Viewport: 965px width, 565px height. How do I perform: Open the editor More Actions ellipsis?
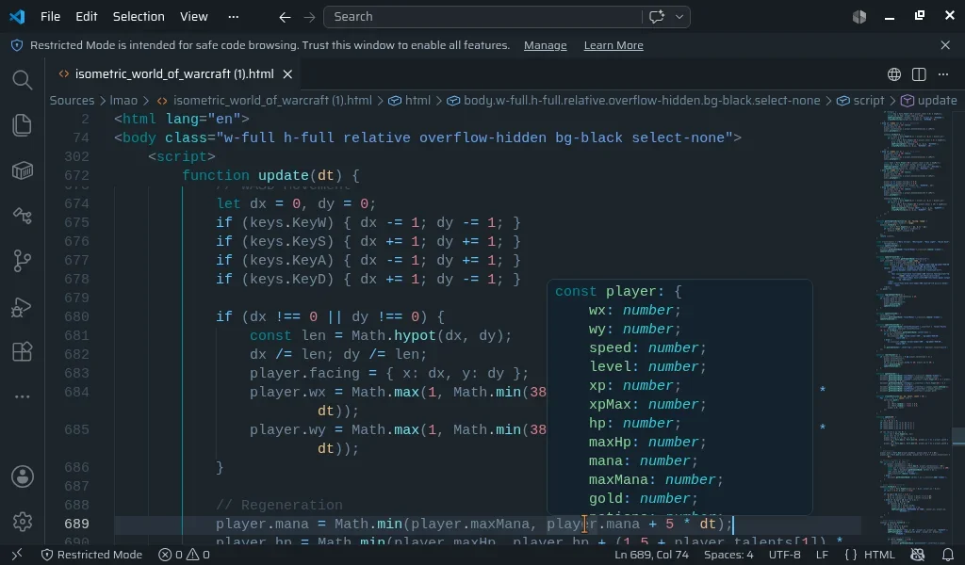(x=943, y=74)
